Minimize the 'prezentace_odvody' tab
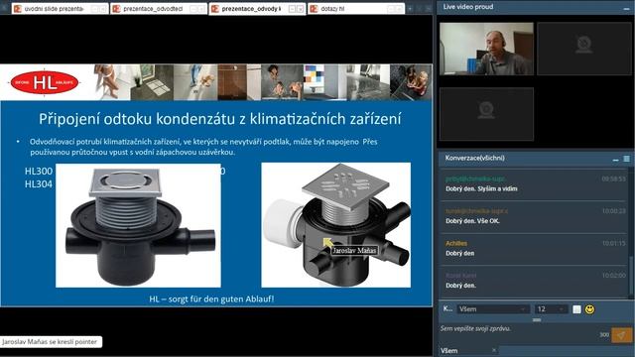This screenshot has width=635, height=357. click(x=292, y=9)
